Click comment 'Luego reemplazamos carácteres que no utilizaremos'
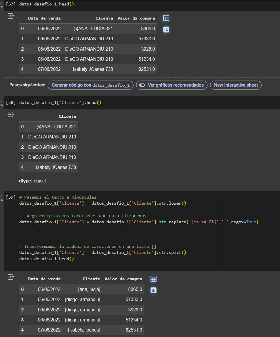This screenshot has height=337, width=280. 83,216
